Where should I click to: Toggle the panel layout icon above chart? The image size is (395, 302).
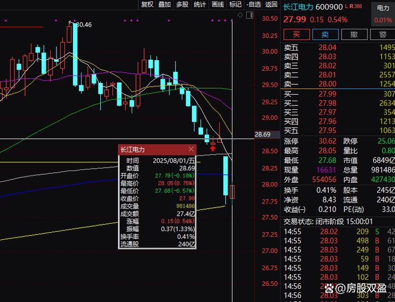pyautogui.click(x=249, y=15)
